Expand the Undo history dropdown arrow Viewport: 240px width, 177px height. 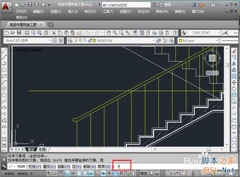pos(92,33)
